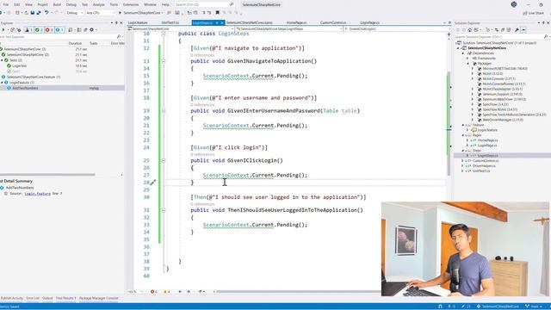Switch to the Login.feature editor tab
The image size is (551, 310).
click(138, 22)
